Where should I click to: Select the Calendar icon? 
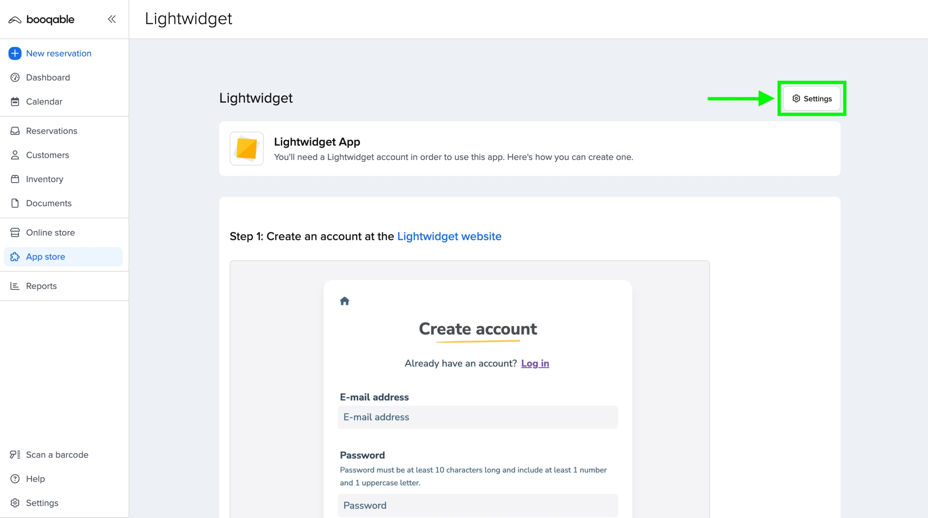click(x=14, y=102)
